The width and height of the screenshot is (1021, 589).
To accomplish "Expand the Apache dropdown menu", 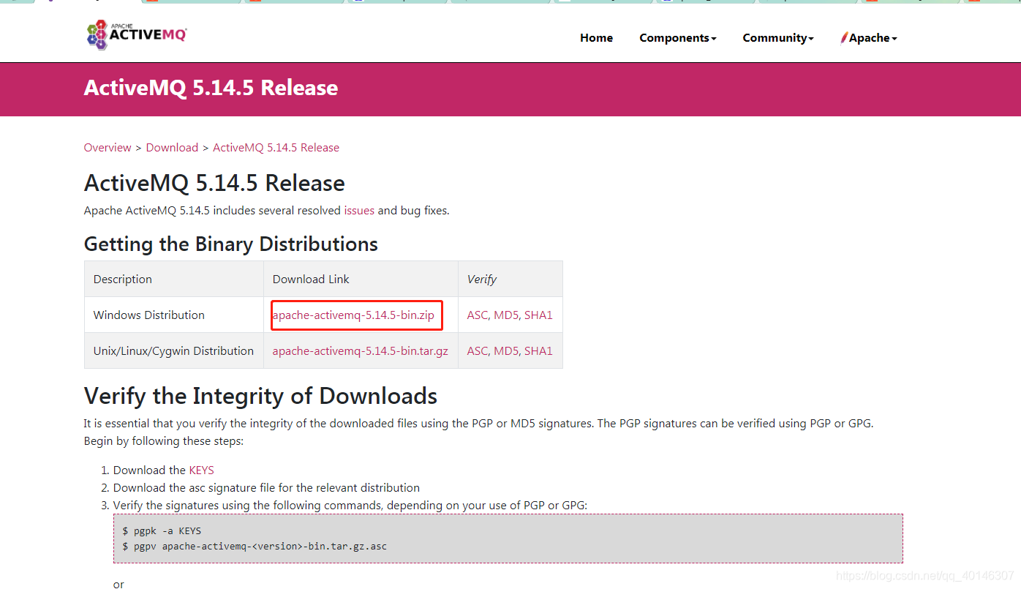I will [869, 38].
